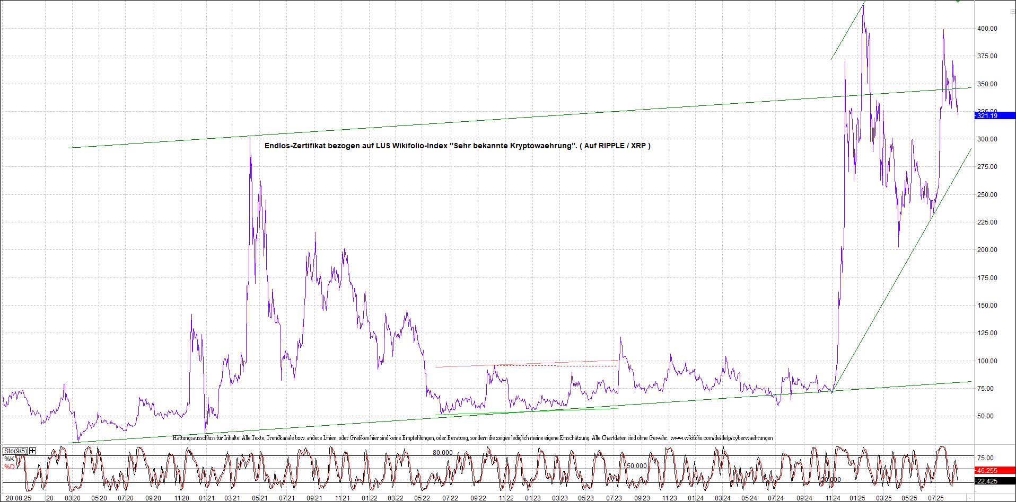The image size is (1016, 502).
Task: Click the 225.00 price axis label
Action: [x=987, y=222]
